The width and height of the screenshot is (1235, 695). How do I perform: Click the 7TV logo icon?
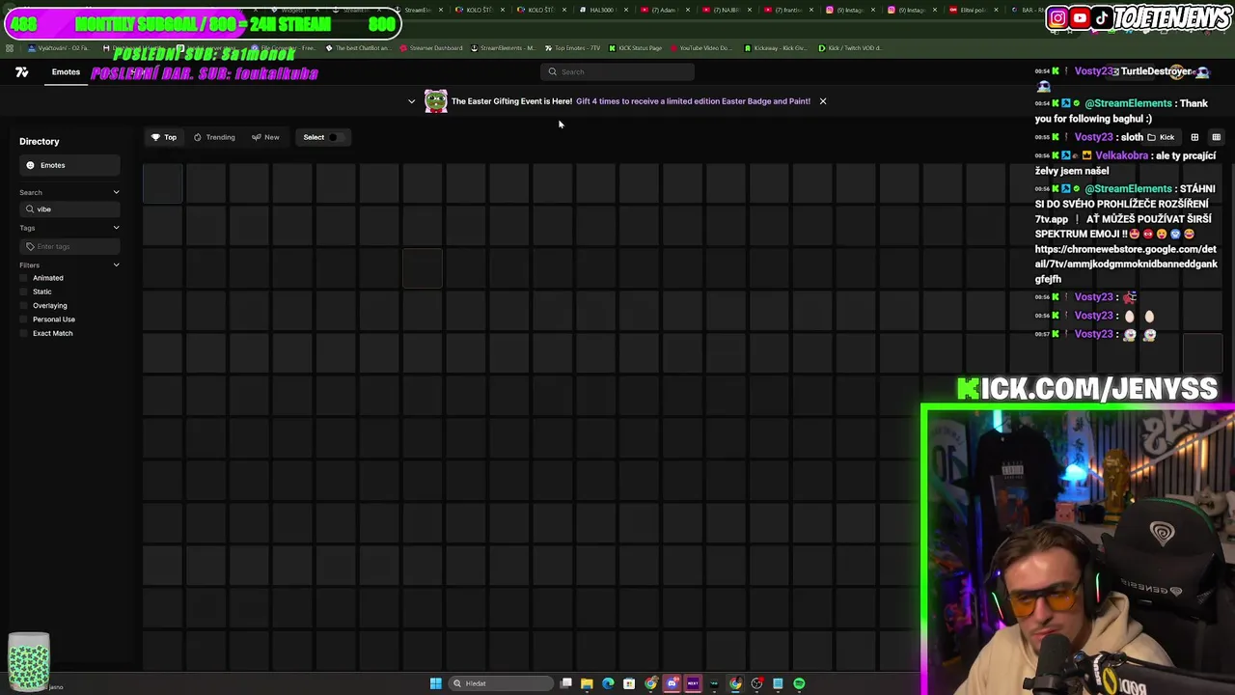pos(21,72)
